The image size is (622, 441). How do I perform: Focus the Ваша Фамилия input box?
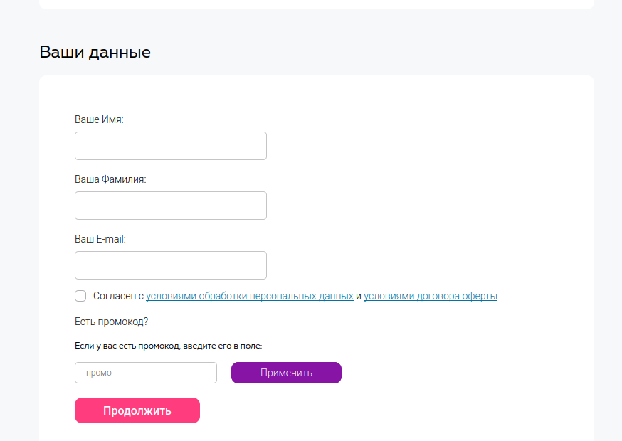171,206
